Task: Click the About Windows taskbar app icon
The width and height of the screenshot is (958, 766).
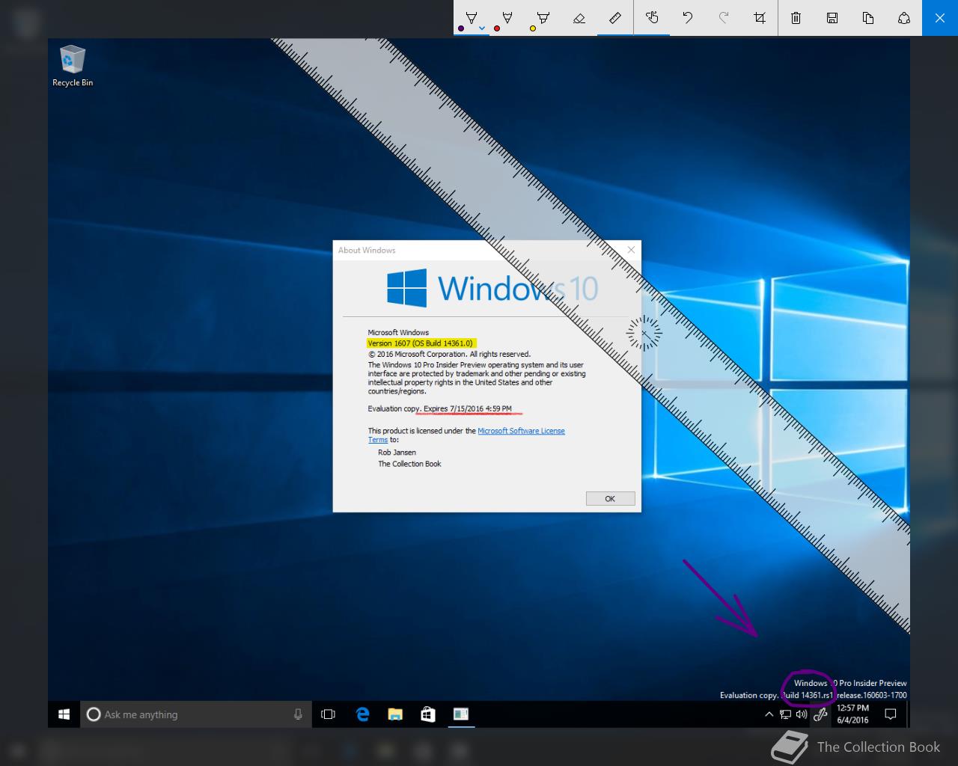Action: 461,714
